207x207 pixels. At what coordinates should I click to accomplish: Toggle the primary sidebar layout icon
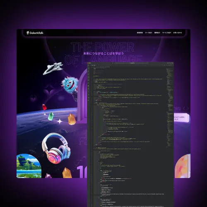pyautogui.click(x=168, y=63)
